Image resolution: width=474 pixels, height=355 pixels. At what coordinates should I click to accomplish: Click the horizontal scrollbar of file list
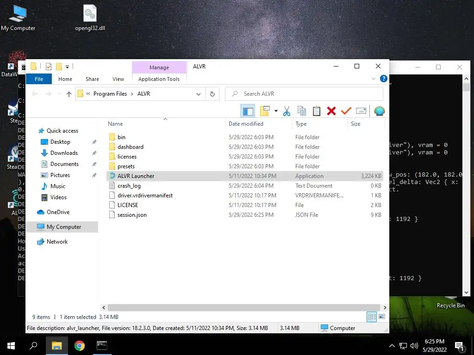[x=243, y=307]
